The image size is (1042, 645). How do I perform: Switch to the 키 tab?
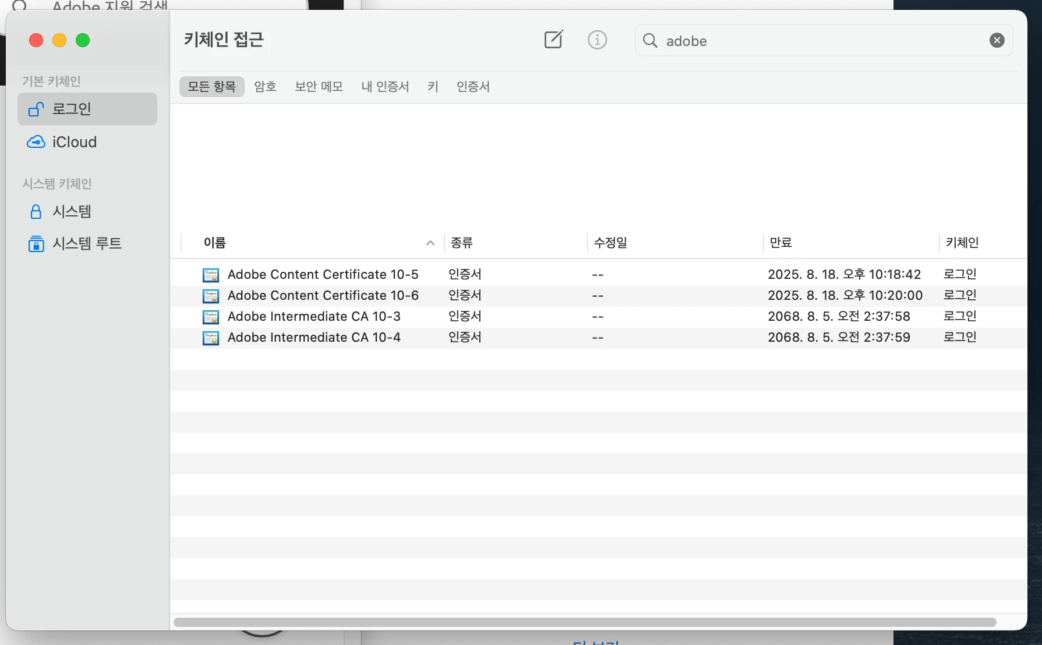pos(433,87)
